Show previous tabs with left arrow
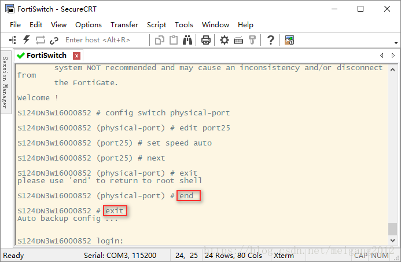The height and width of the screenshot is (262, 401). 381,55
